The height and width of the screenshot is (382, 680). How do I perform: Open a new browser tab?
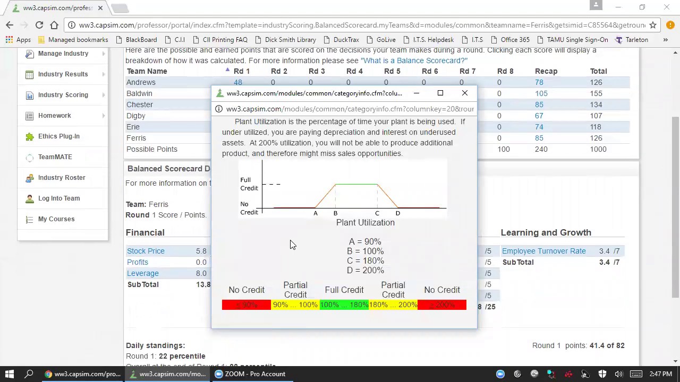pos(120,8)
